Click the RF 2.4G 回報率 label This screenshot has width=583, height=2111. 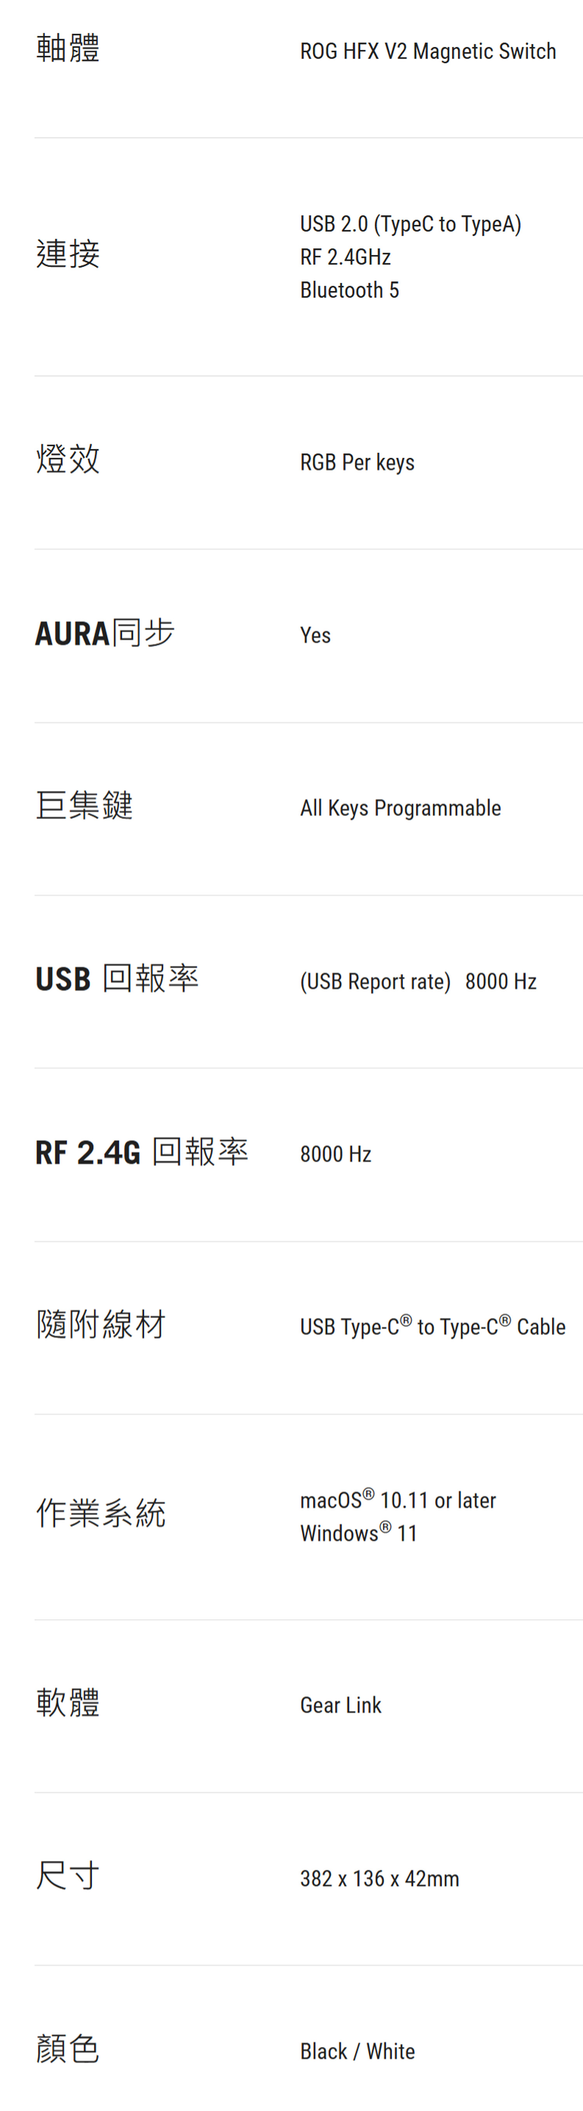142,1152
